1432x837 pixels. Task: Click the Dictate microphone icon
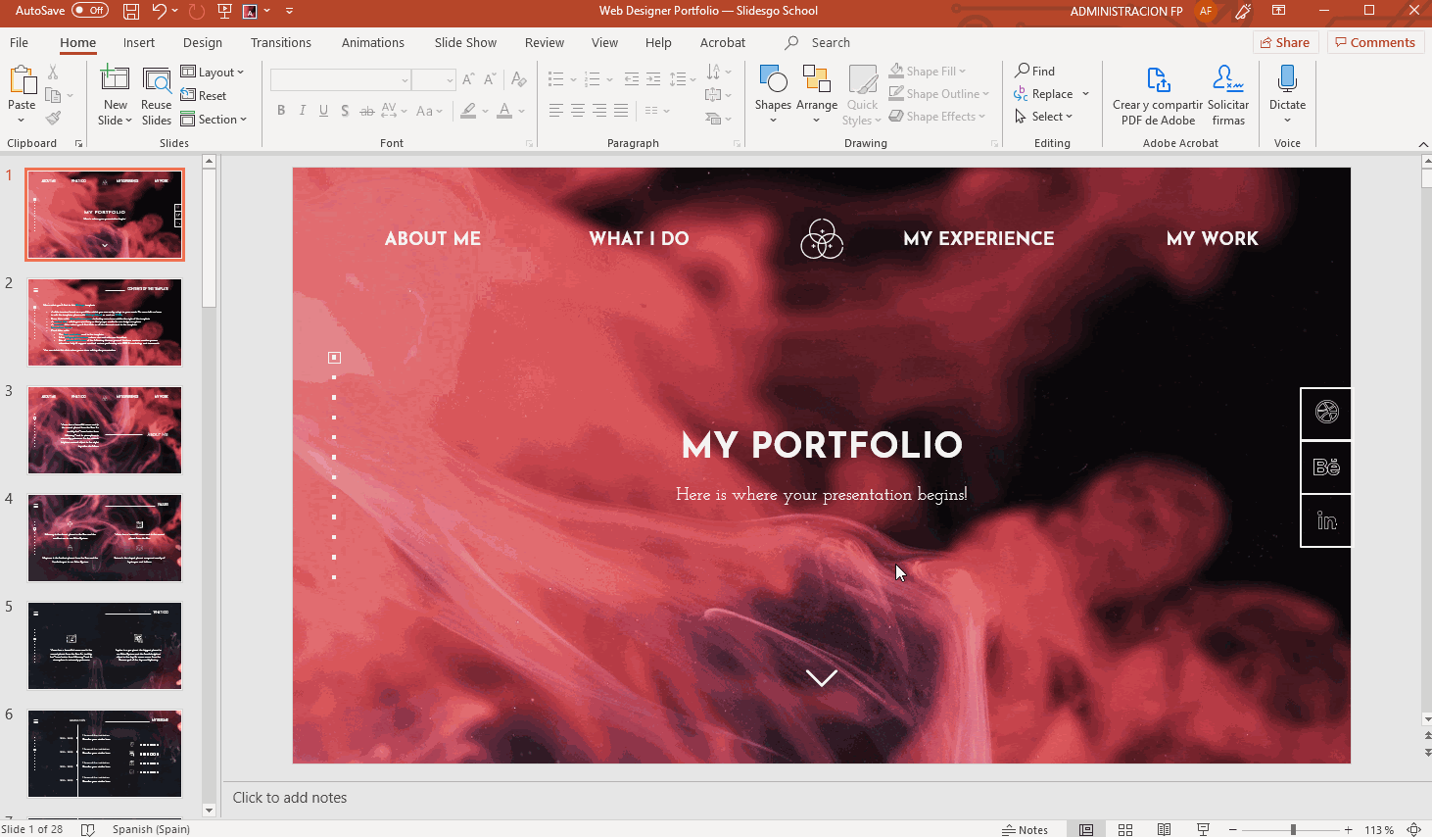click(1287, 80)
